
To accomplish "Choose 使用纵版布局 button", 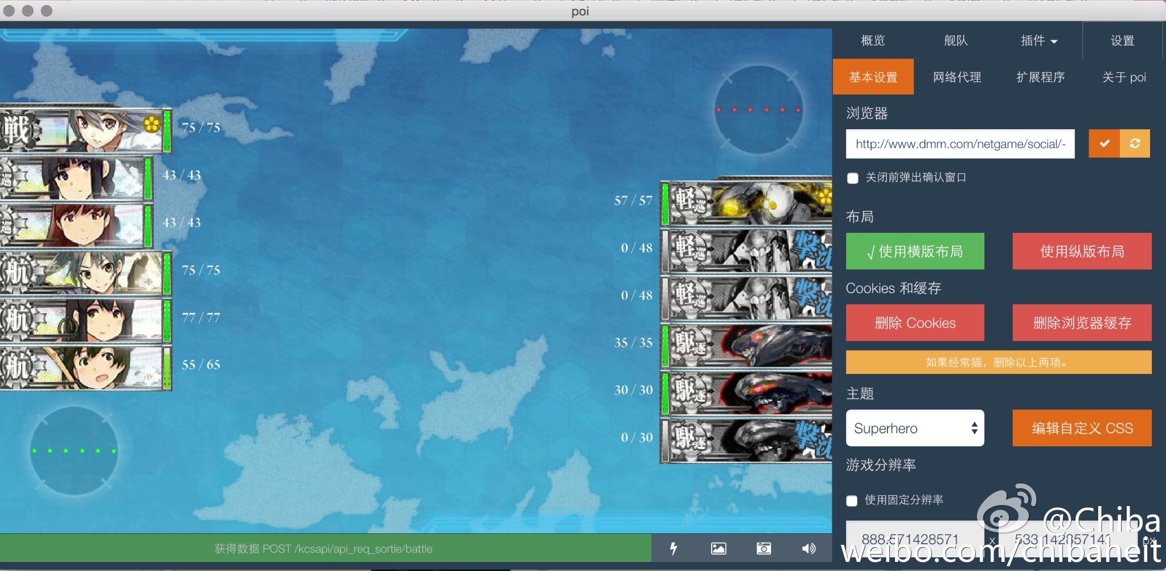I will point(1082,251).
